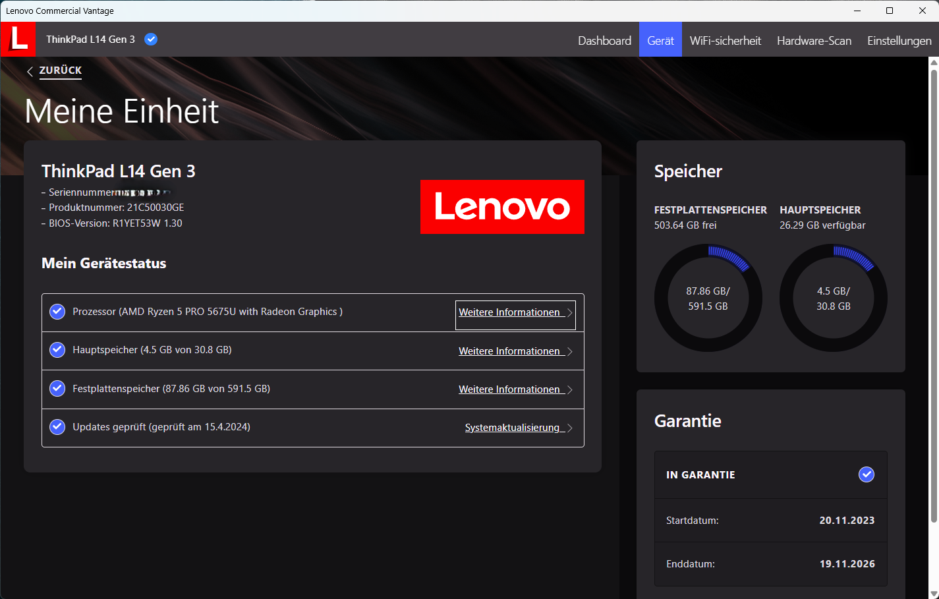Click the Hauptspeicher circular usage gauge
The height and width of the screenshot is (599, 939).
tap(834, 298)
